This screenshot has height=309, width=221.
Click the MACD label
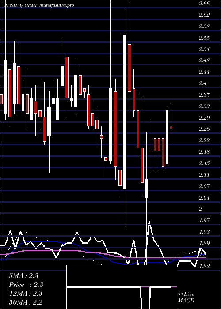[186, 301]
